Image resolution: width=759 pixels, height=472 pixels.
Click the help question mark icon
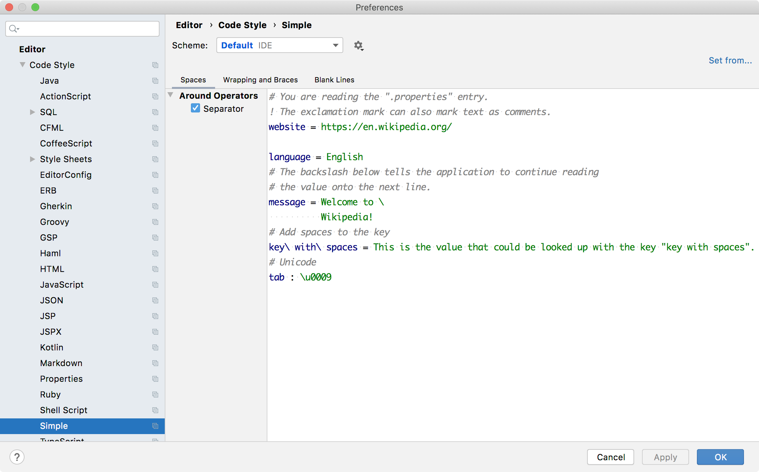coord(17,457)
